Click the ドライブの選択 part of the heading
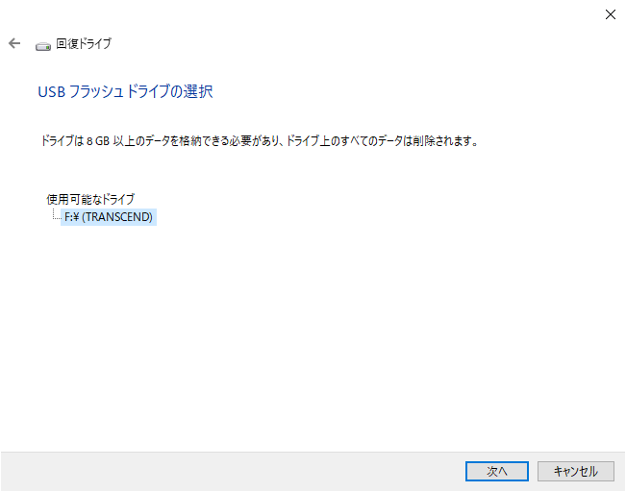The image size is (626, 492). click(x=169, y=92)
